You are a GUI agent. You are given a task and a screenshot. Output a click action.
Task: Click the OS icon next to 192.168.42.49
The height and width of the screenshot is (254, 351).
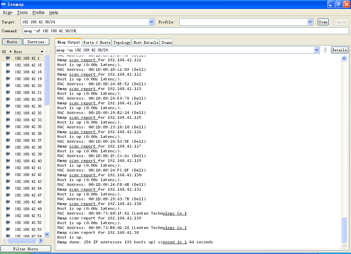(x=8, y=208)
